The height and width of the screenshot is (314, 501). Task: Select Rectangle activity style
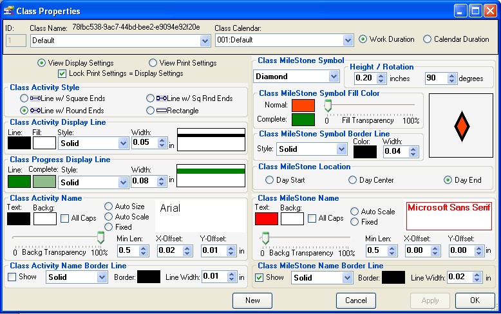tap(151, 110)
